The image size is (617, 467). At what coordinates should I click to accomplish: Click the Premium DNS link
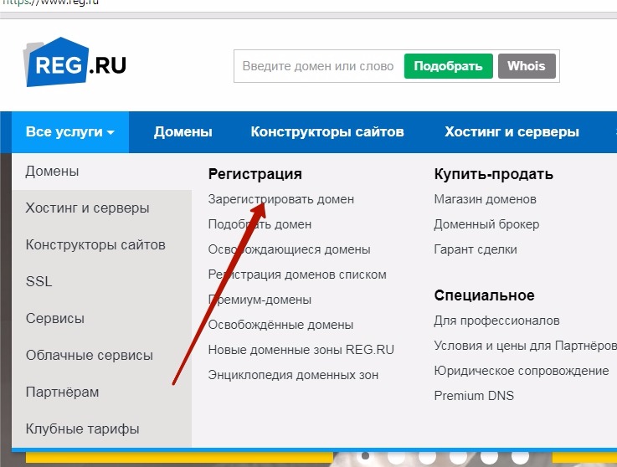click(474, 396)
